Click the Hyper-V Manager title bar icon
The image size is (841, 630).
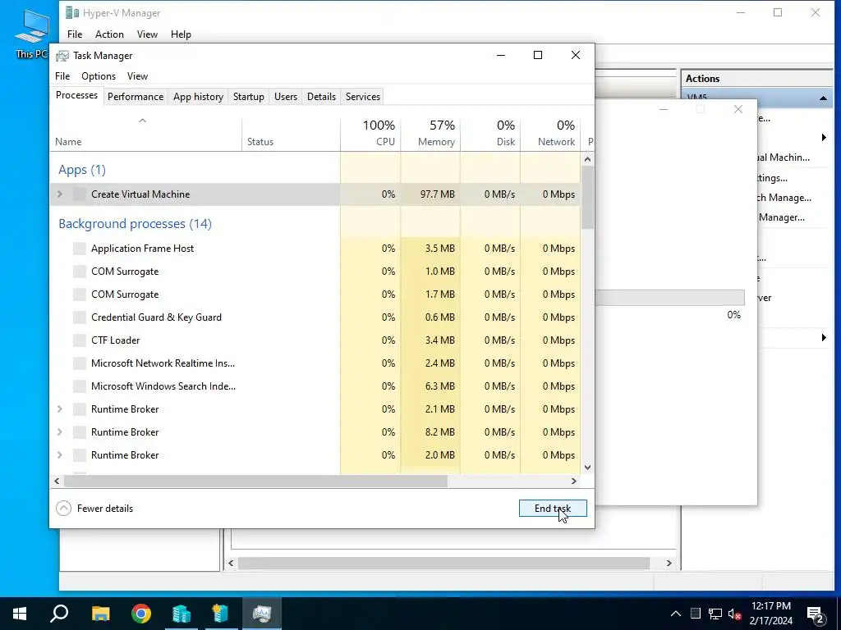[x=72, y=12]
